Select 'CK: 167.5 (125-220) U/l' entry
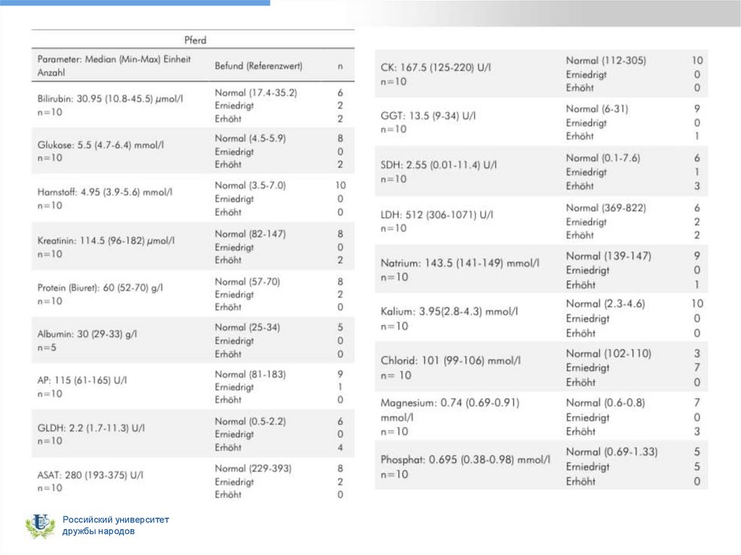The height and width of the screenshot is (555, 741). coord(436,67)
